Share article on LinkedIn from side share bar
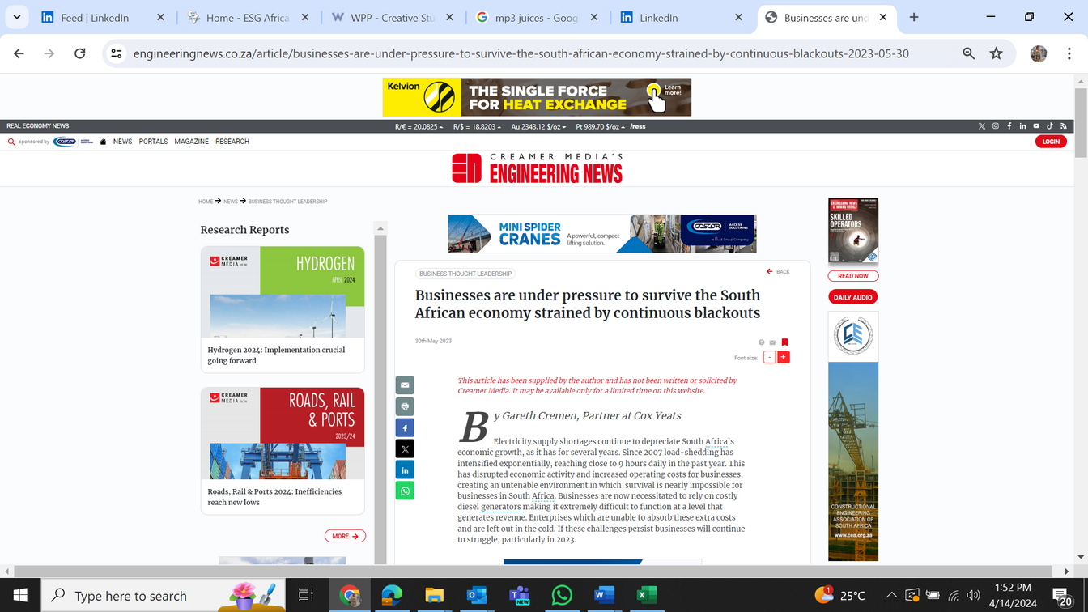The width and height of the screenshot is (1088, 612). 405,470
